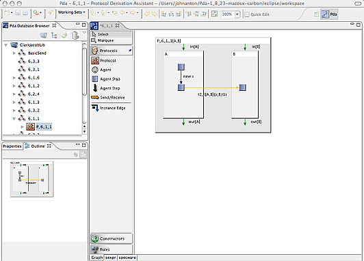Open the Constructors palette drawer
The height and width of the screenshot is (261, 364).
pyautogui.click(x=112, y=238)
